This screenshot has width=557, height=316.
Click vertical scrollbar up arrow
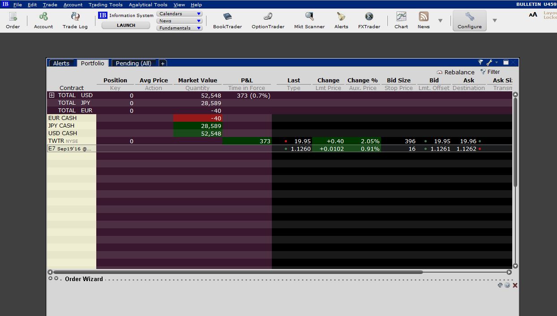point(515,94)
